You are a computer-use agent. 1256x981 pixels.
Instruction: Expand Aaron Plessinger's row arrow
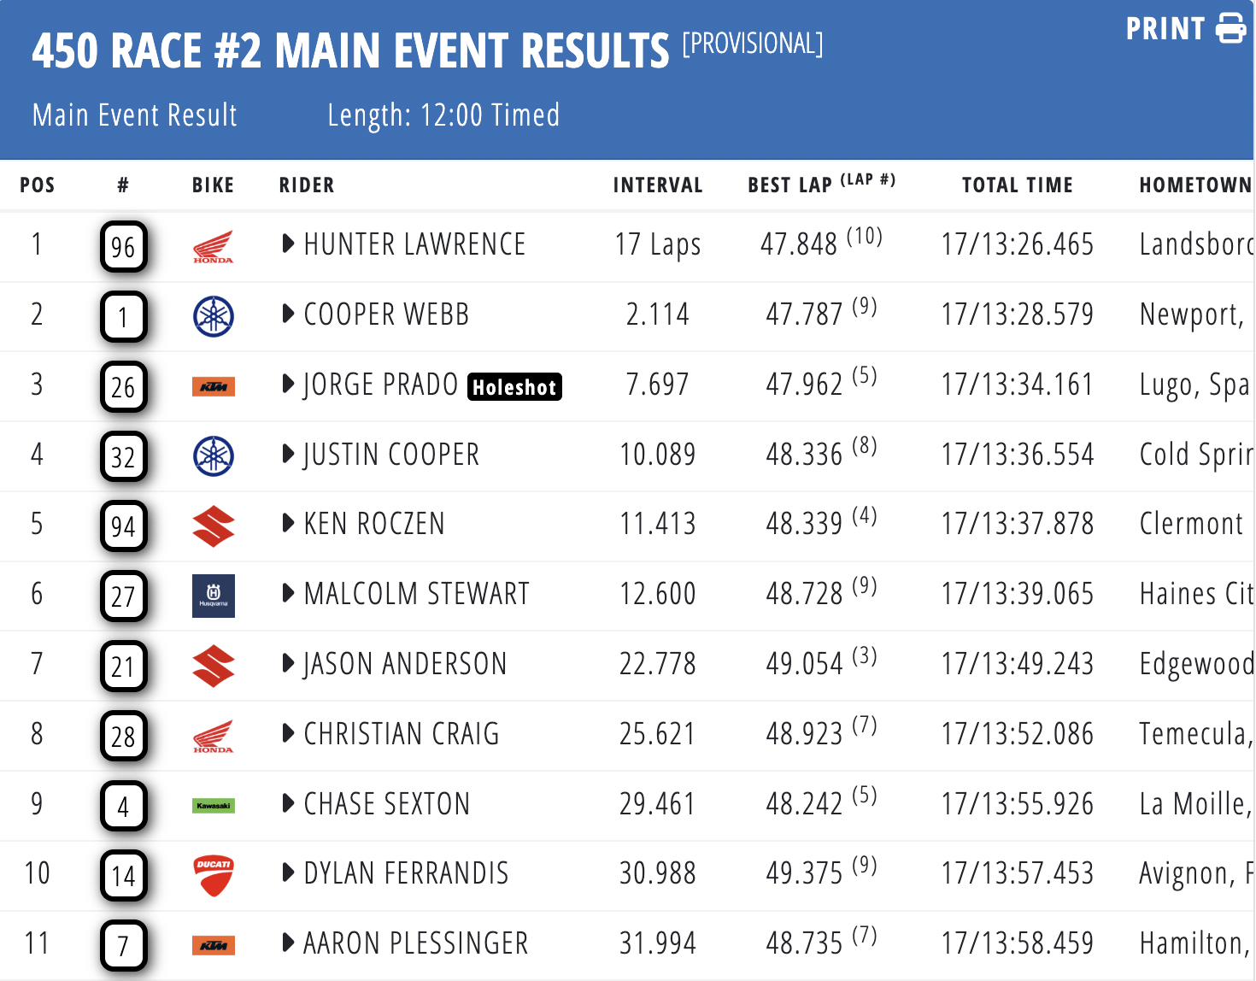[x=289, y=943]
